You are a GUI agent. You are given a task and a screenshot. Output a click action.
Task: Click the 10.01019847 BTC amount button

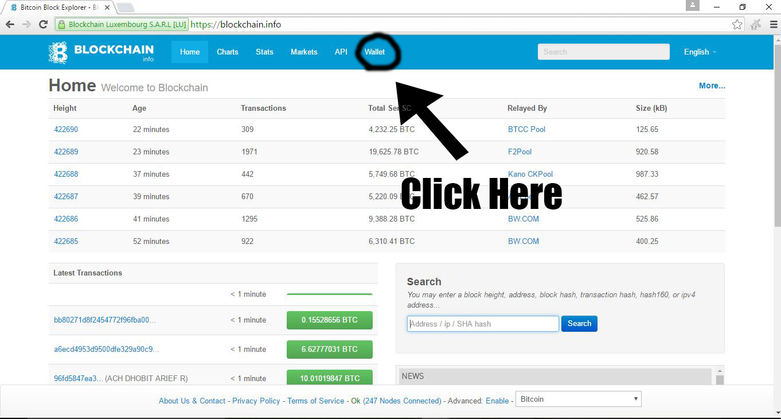(330, 378)
